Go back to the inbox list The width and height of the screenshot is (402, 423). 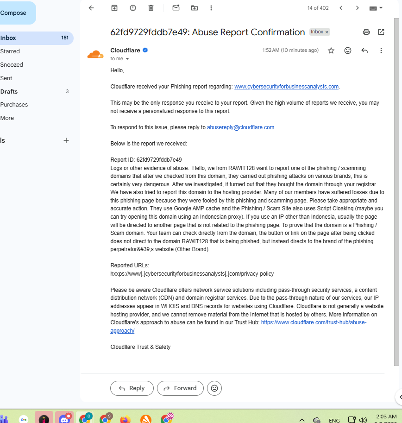tap(91, 8)
